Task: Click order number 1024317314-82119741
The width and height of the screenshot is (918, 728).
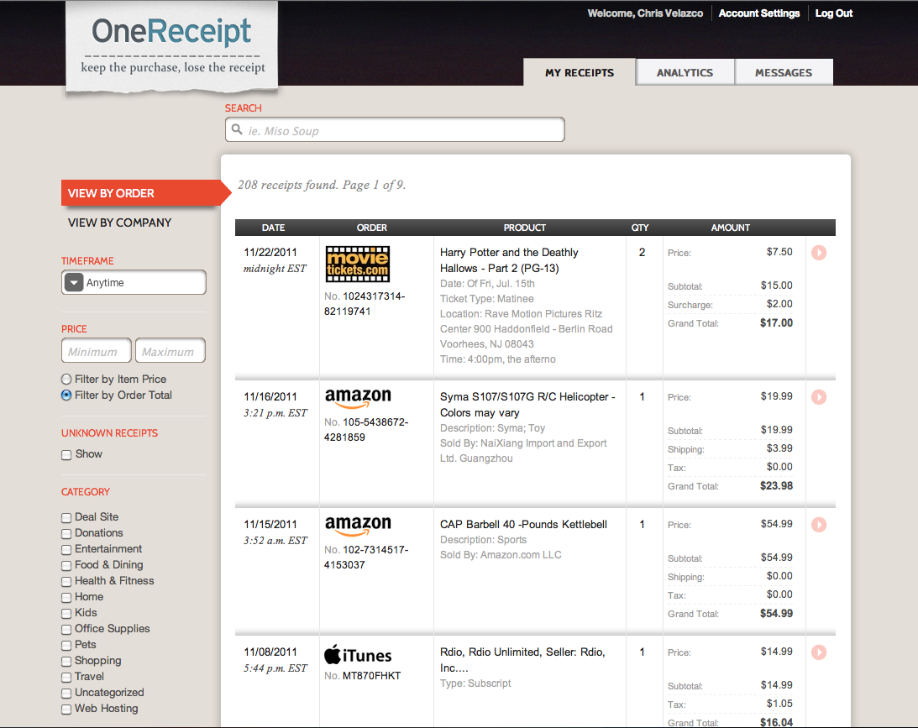Action: click(x=365, y=304)
